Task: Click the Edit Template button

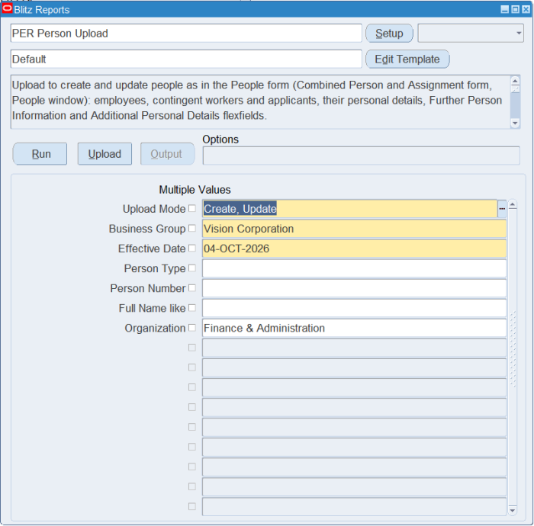Action: pos(407,59)
